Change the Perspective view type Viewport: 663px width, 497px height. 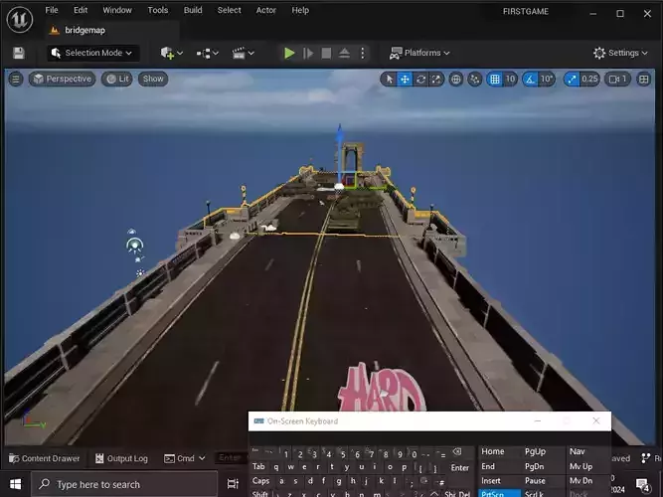[63, 80]
